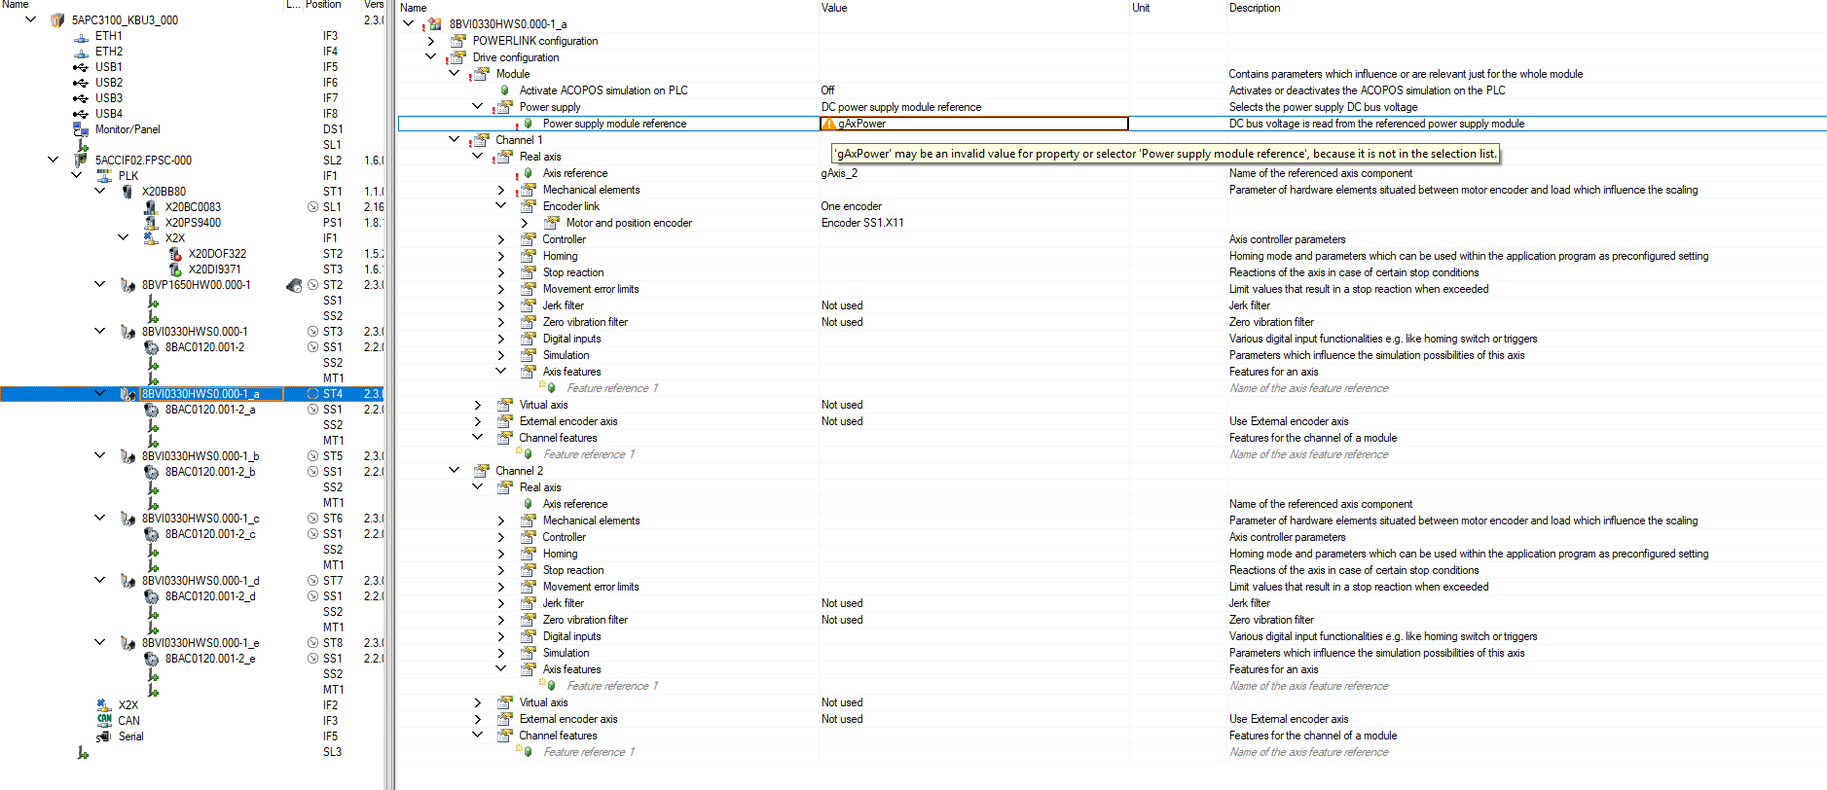Screen dimensions: 1827x790
Task: Click the X20PS9400 power supply module icon
Action: [x=151, y=223]
